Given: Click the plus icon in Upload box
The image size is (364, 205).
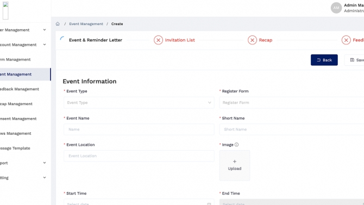Looking at the screenshot, I should point(235,161).
